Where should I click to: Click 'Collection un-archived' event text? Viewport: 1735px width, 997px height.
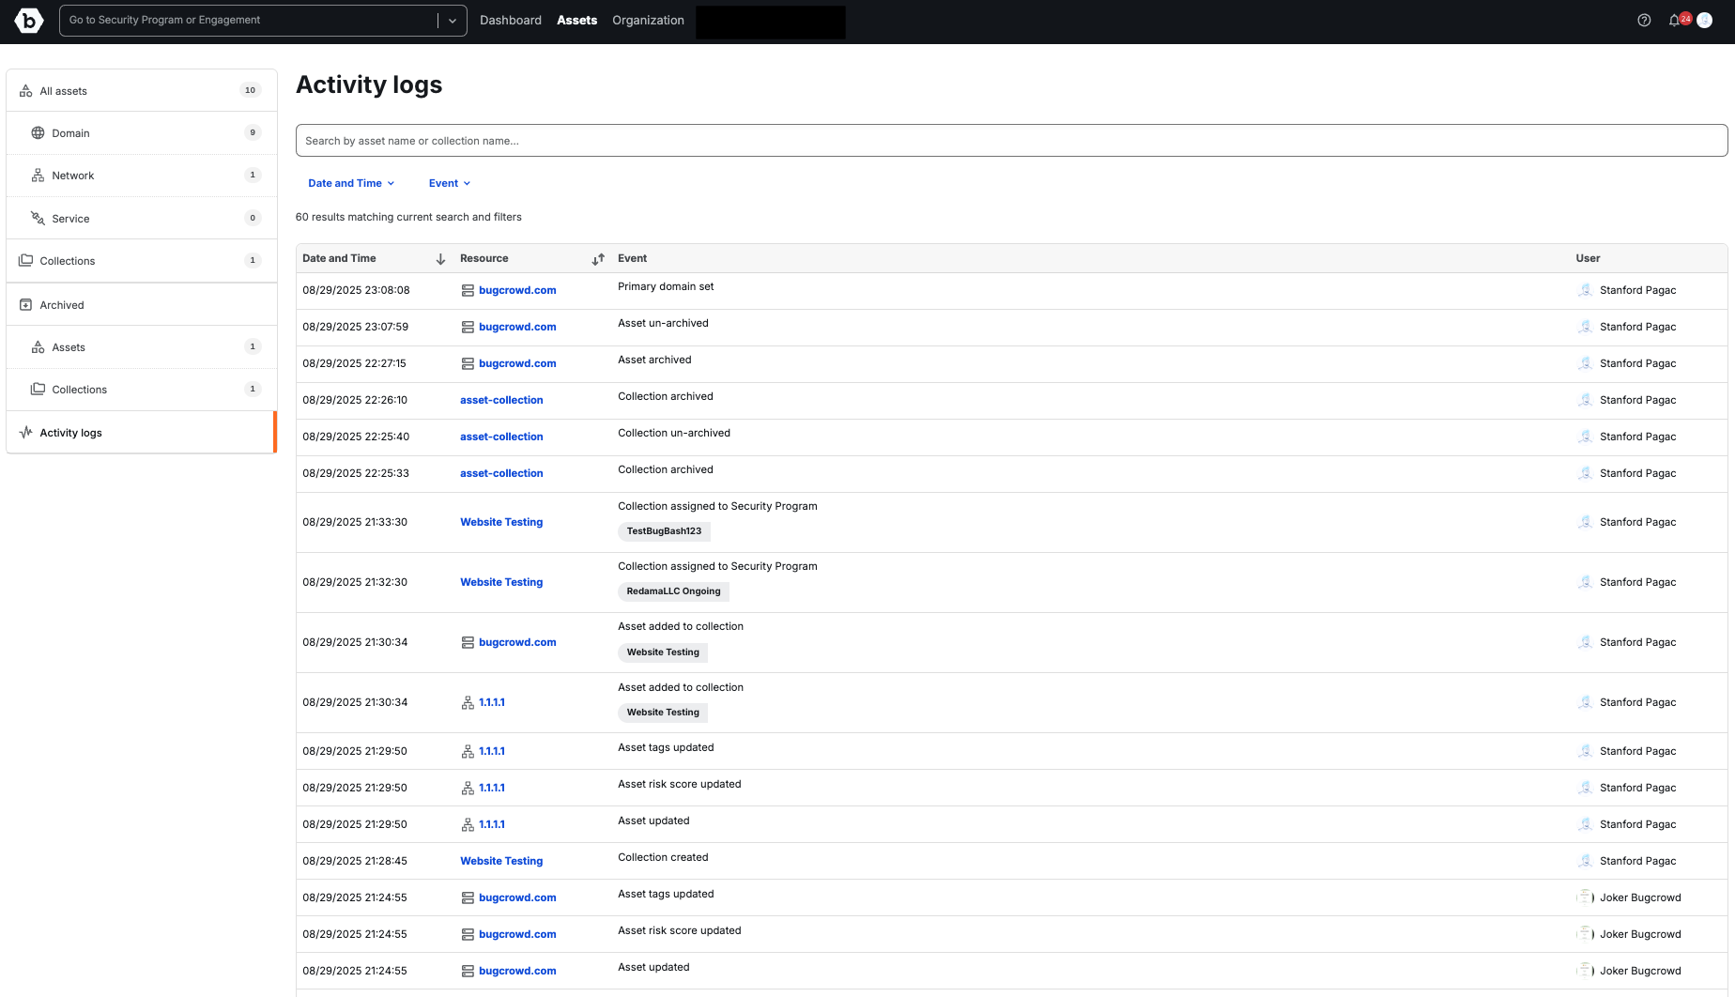[674, 434]
